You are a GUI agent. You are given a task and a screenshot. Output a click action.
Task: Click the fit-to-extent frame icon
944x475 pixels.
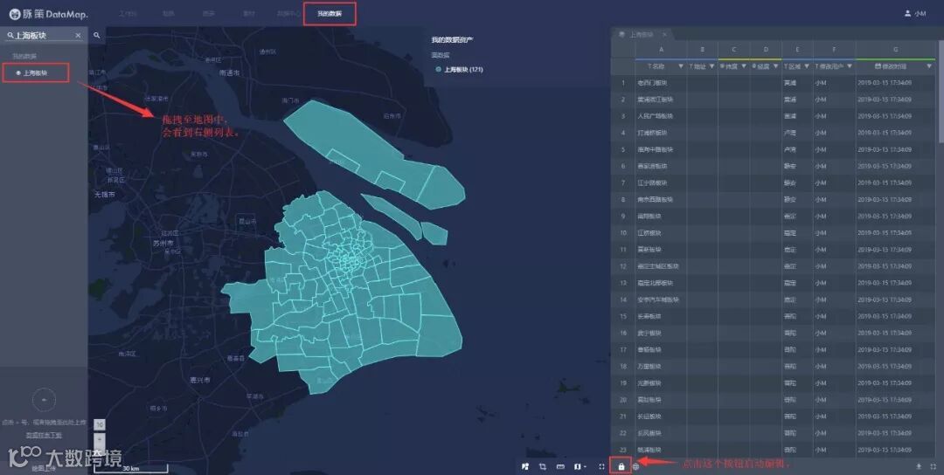[601, 466]
